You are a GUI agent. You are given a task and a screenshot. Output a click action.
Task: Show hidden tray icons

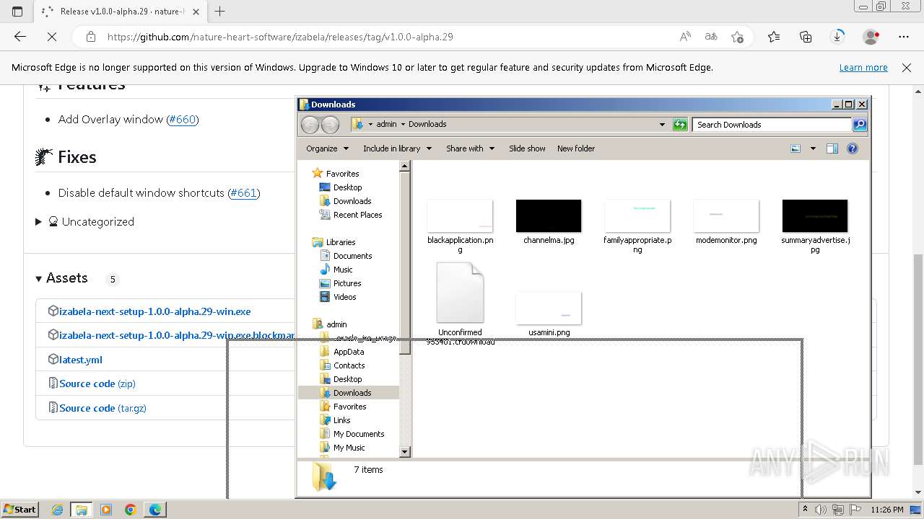[x=805, y=510]
